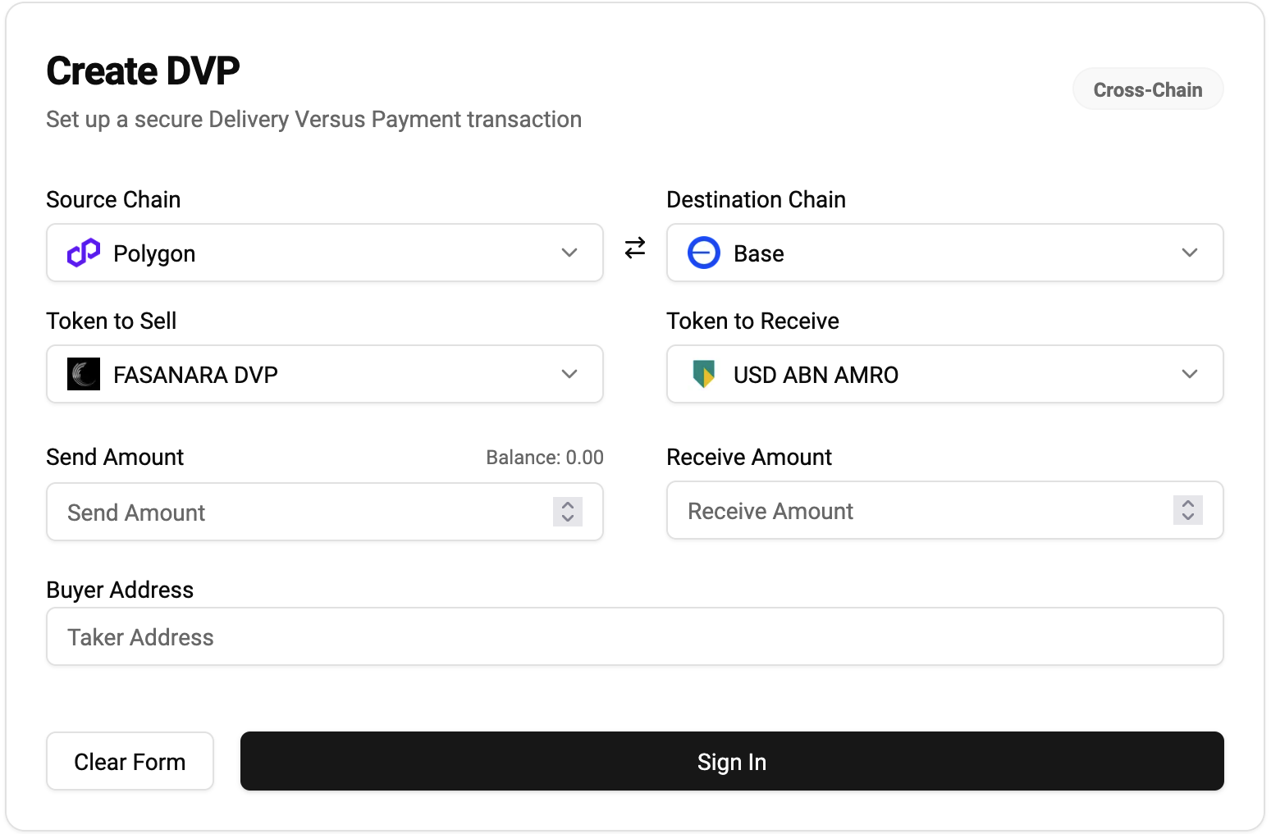The image size is (1271, 834).
Task: Decrease Receive Amount with down stepper arrow
Action: (1188, 517)
